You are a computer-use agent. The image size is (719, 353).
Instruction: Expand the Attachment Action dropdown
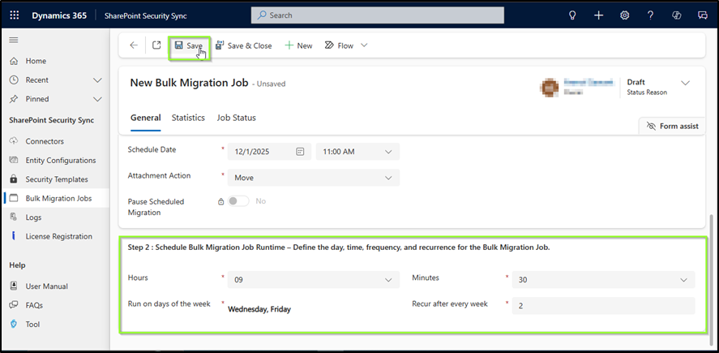(x=388, y=177)
